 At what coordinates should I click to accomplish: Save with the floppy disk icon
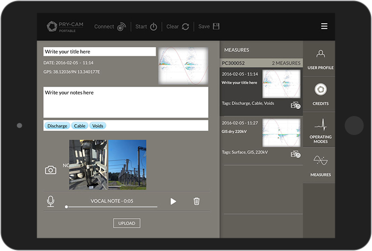[216, 26]
